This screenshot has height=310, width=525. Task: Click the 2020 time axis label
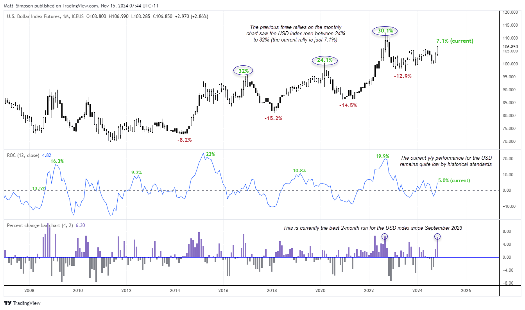point(321,291)
